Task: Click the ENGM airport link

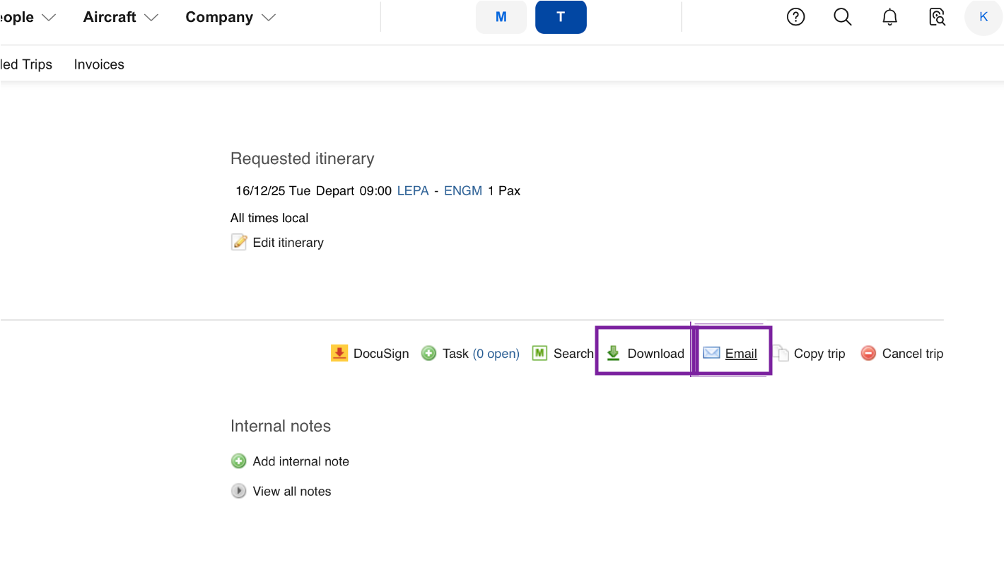Action: coord(463,190)
